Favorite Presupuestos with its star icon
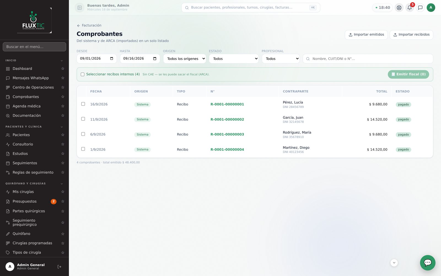The width and height of the screenshot is (441, 276). tap(63, 201)
